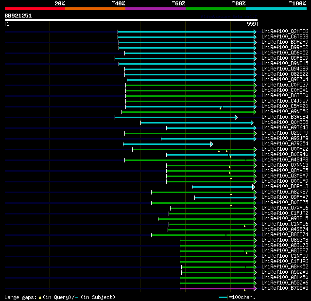Open the UniRef100_A9NQ56 hit
Screen dimensions: 311x301
click(285, 112)
